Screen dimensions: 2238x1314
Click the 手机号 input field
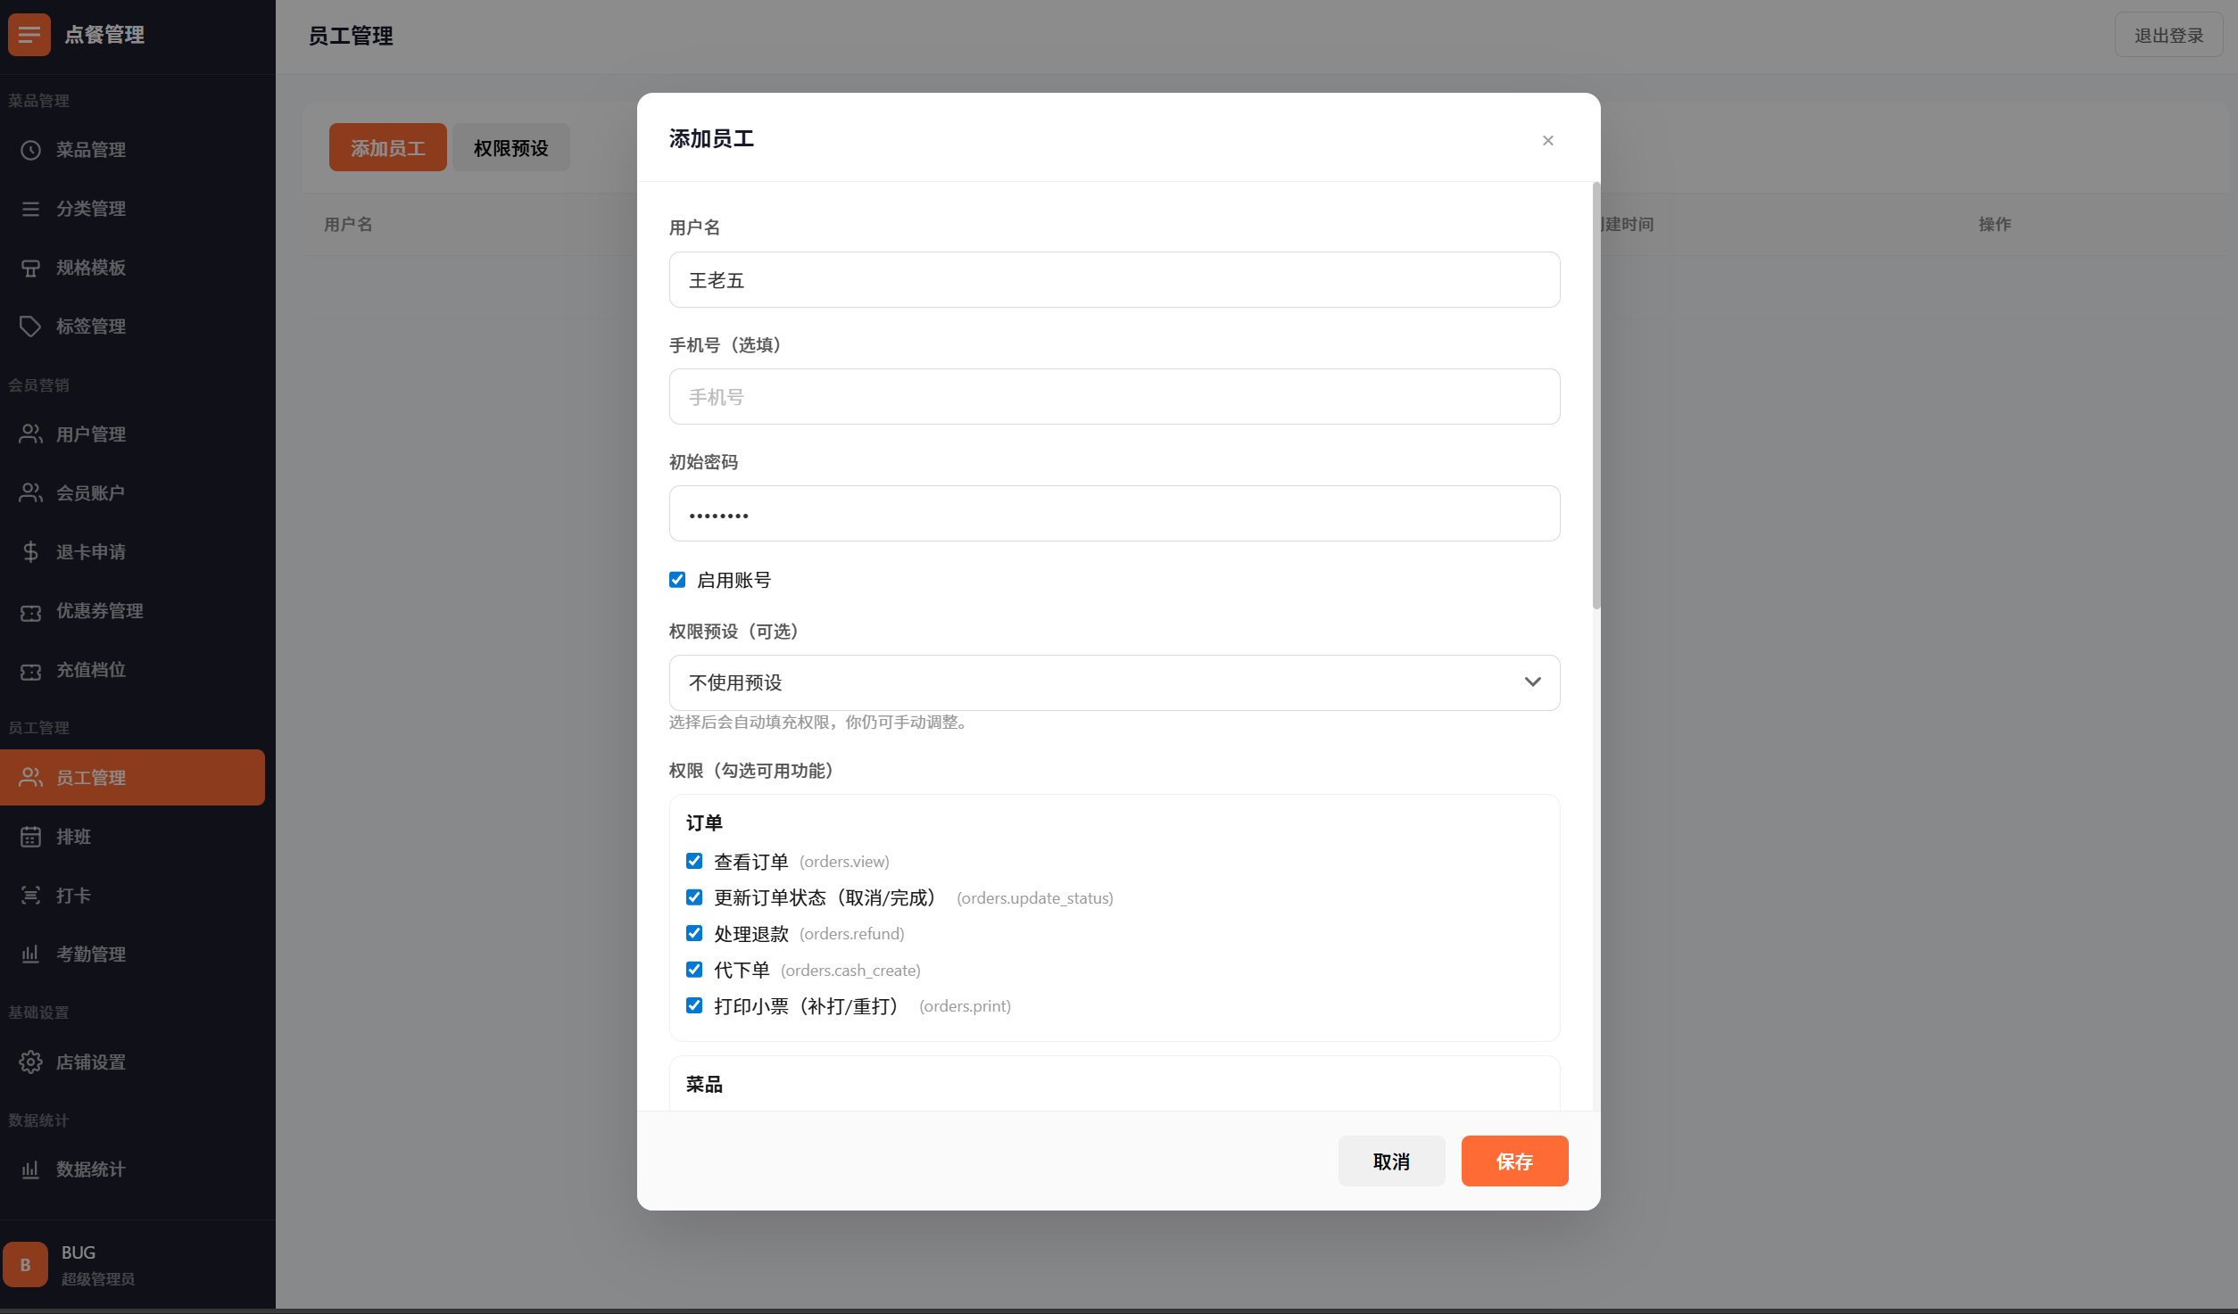point(1114,397)
